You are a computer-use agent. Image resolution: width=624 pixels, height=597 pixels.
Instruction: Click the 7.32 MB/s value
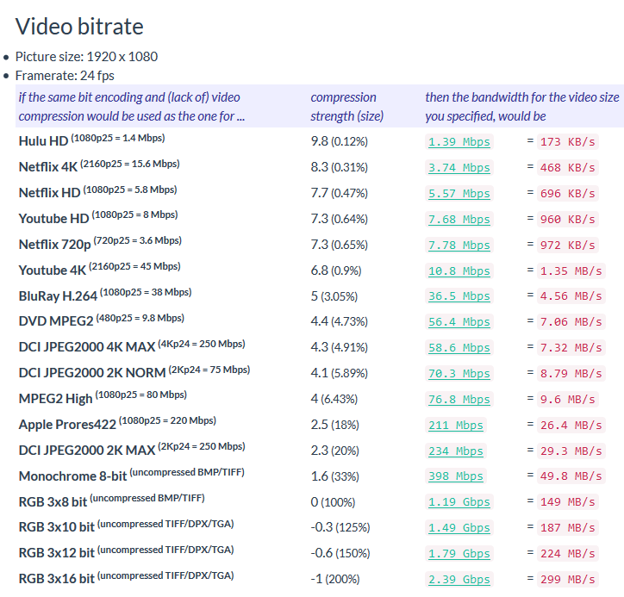point(571,348)
